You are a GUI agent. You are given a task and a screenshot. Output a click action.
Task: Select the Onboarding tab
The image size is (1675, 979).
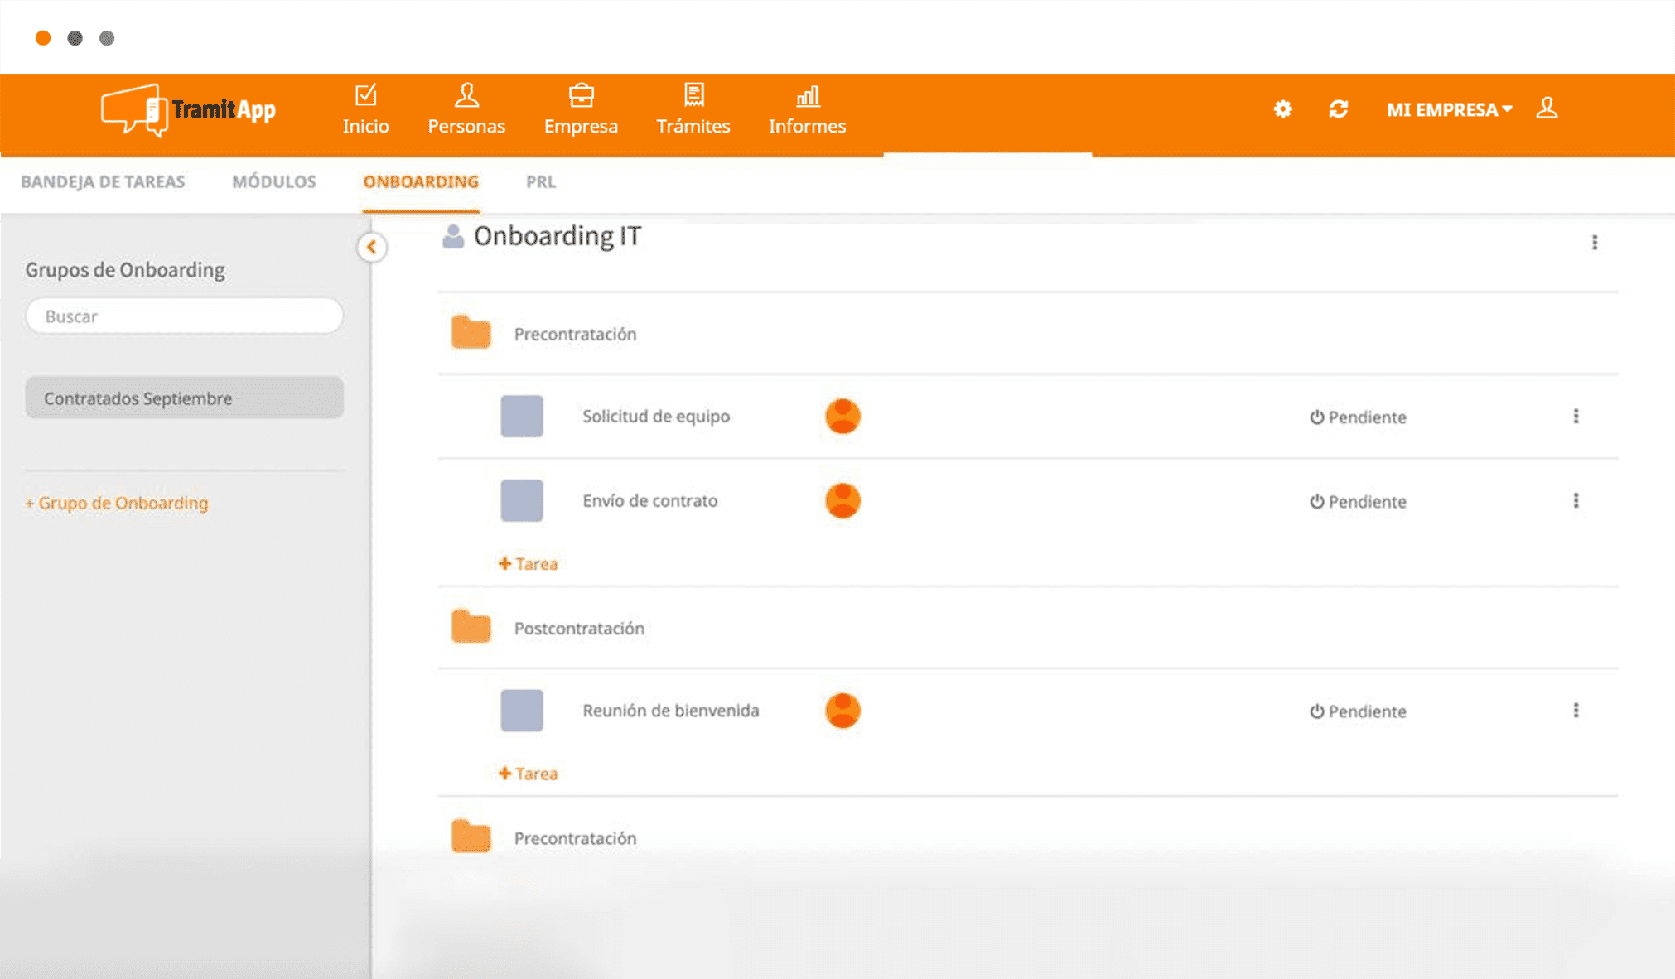coord(421,181)
